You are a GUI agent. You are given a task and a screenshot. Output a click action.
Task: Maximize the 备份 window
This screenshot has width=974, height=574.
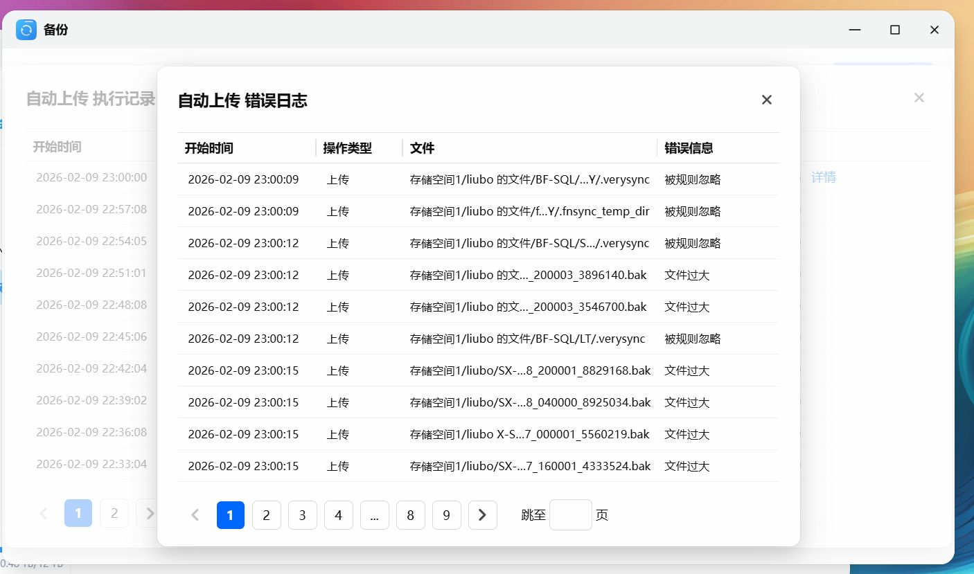coord(894,30)
